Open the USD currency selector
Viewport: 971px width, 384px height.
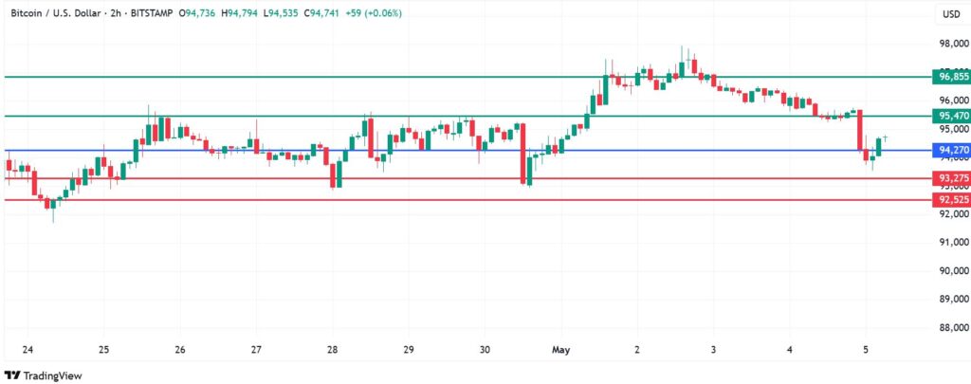(949, 13)
